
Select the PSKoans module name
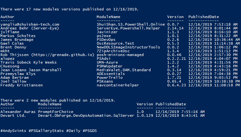(x=105, y=81)
